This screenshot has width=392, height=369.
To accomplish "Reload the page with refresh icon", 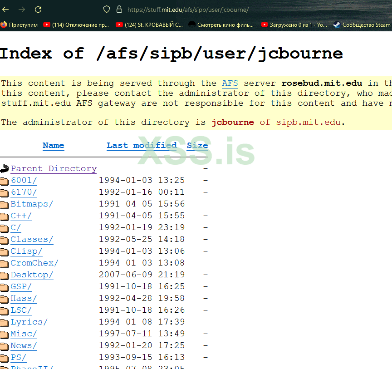I will point(38,10).
